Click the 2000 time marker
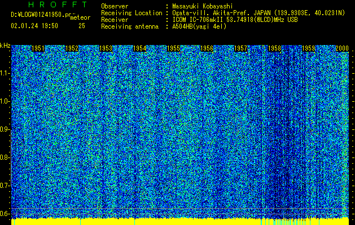355x225 pixels. (x=342, y=48)
